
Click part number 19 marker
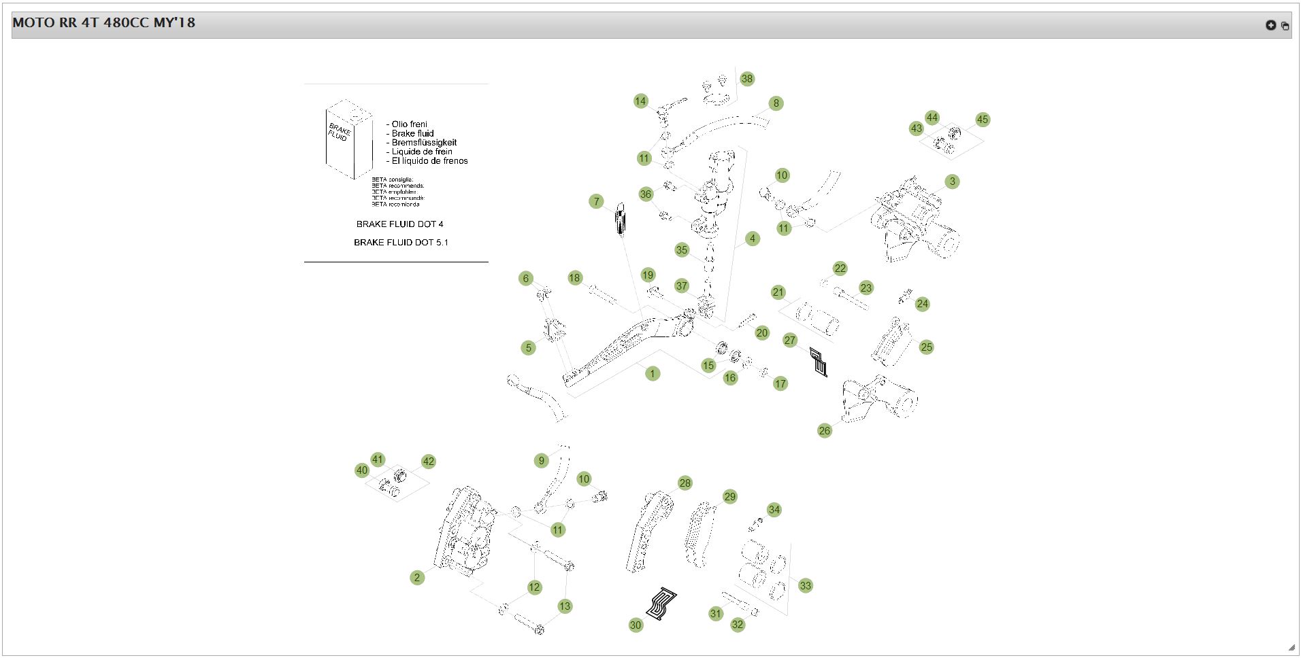[648, 275]
